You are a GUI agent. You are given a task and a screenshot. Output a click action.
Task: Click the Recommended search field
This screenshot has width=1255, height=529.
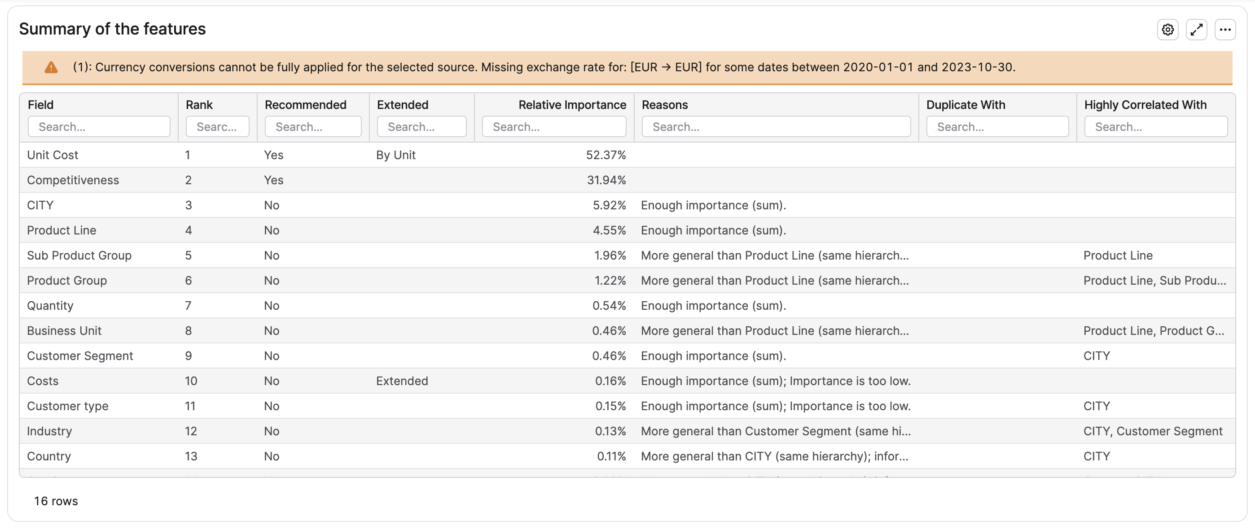[313, 126]
